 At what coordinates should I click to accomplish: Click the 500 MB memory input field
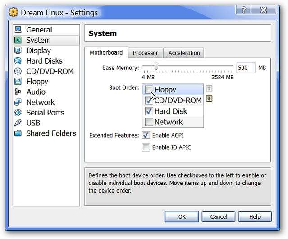pyautogui.click(x=246, y=68)
